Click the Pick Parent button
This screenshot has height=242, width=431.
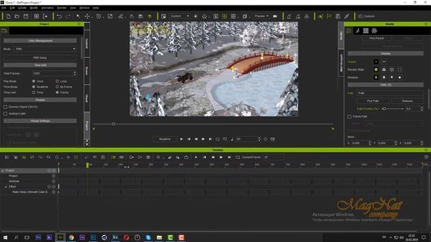(x=376, y=38)
